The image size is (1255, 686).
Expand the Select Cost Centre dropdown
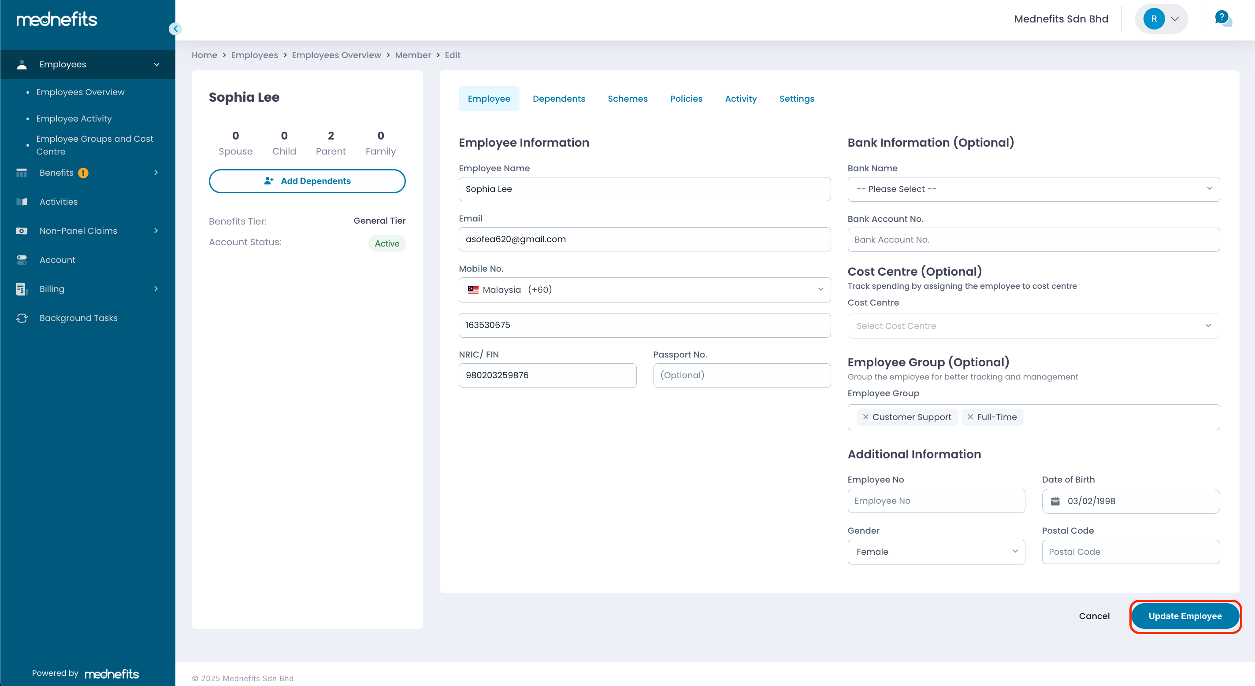tap(1033, 326)
